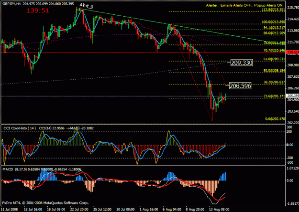Screen dimensions: 299x212
Task: Click the 61.8@209.531 Fibonacci label
Action: click(274, 59)
